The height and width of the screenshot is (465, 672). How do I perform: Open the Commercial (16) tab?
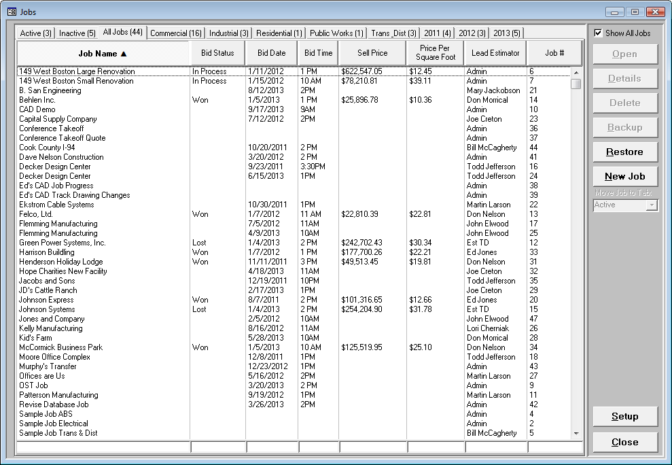pyautogui.click(x=176, y=33)
